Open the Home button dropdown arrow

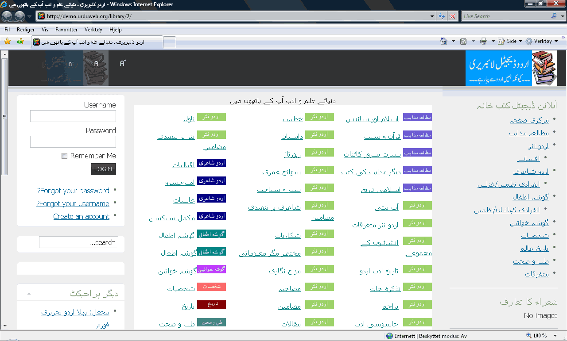click(453, 41)
